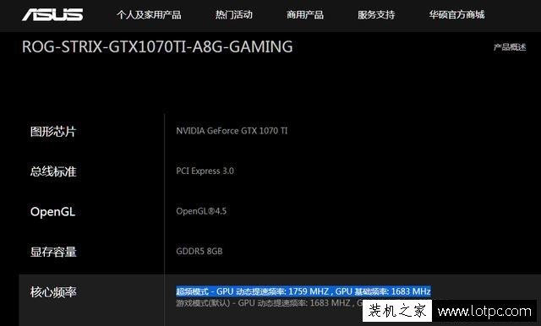The height and width of the screenshot is (326, 541).
Task: Select 图形芯片 row label
Action: click(x=52, y=131)
